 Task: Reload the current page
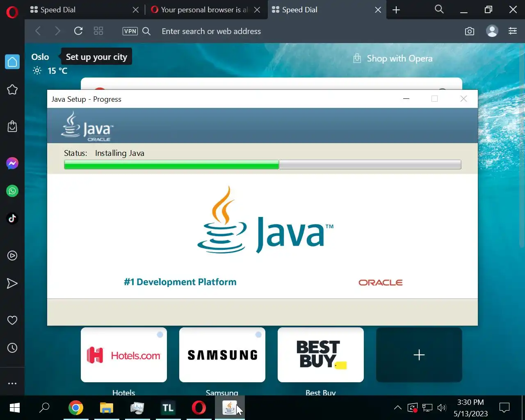pyautogui.click(x=78, y=31)
